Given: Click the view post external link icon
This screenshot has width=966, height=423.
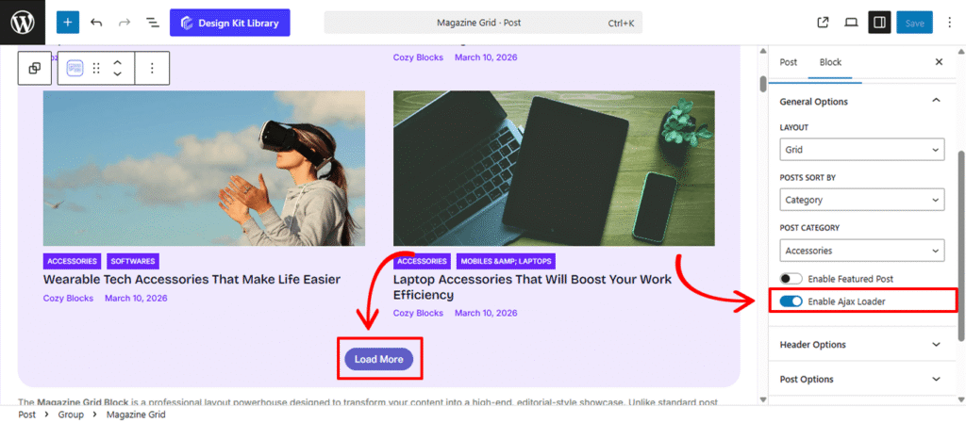Looking at the screenshot, I should coord(823,23).
